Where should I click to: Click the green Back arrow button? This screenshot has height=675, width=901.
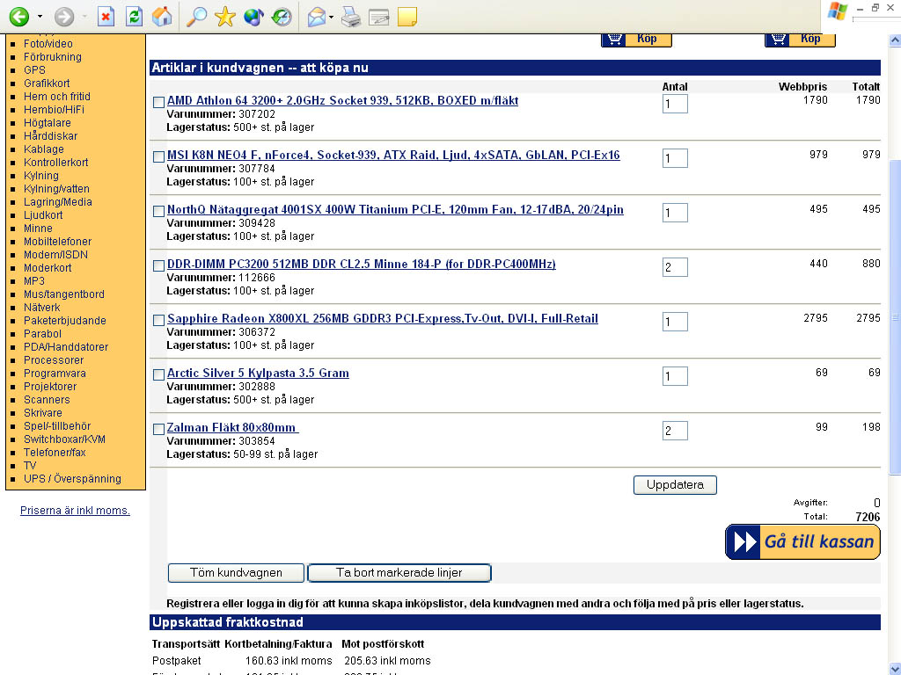click(19, 17)
